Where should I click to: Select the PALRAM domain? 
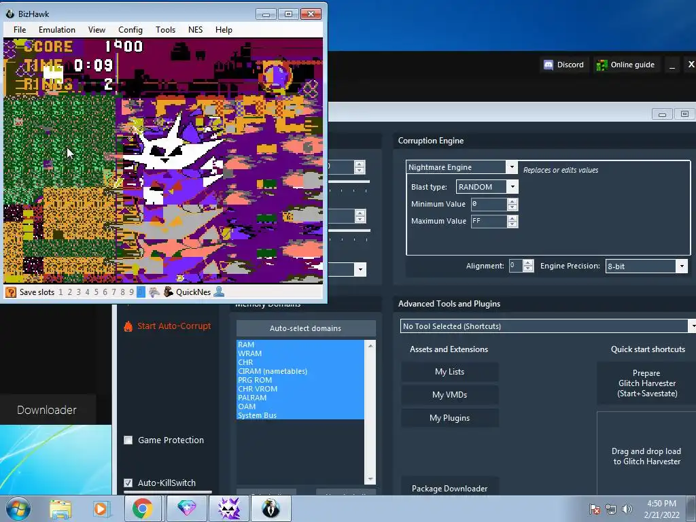(x=300, y=398)
